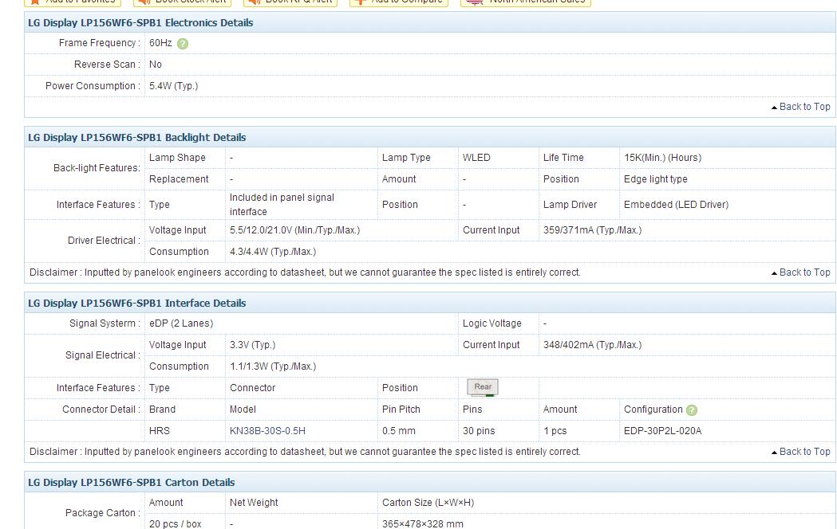Viewport: 837px width, 529px height.
Task: Click the 5.5/12.0/21.0V voltage input value
Action: pyautogui.click(x=294, y=230)
